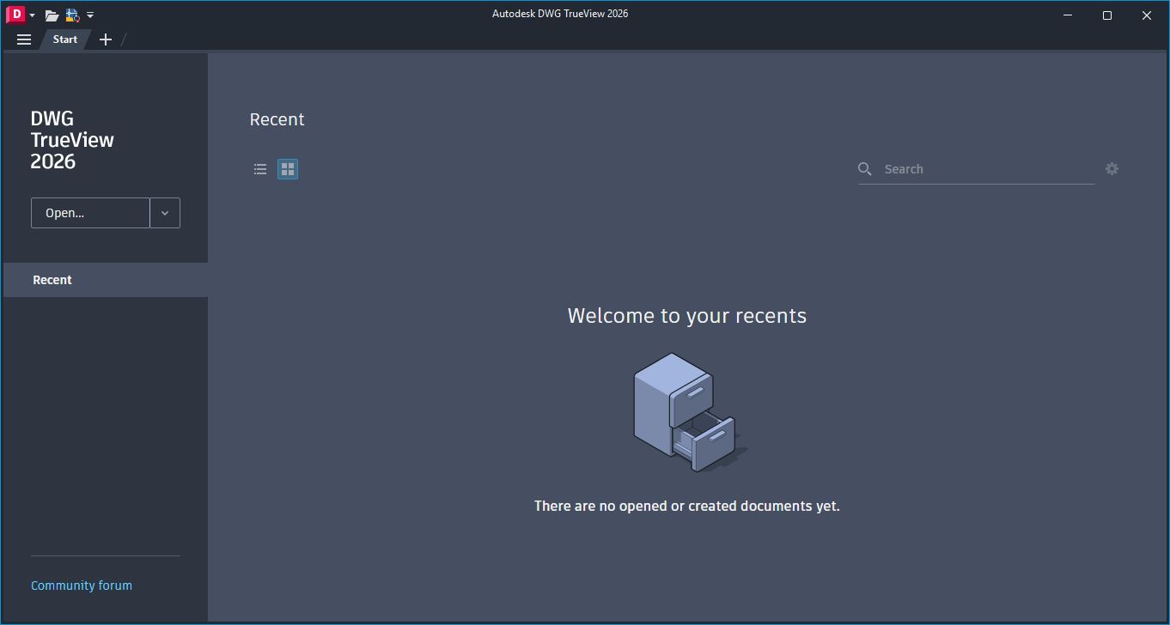Select the Start tab

65,39
